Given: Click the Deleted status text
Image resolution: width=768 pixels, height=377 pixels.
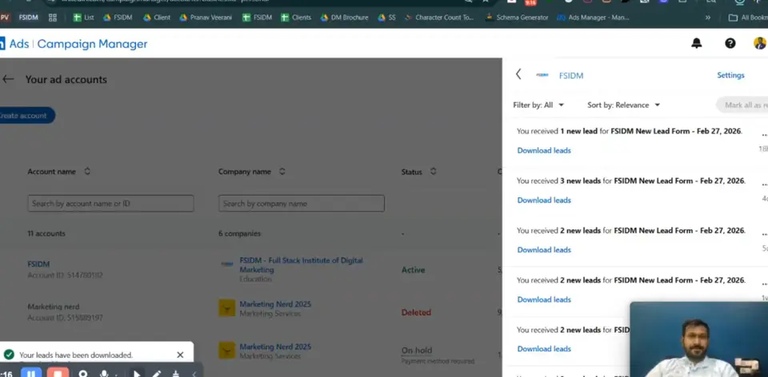Looking at the screenshot, I should click(x=416, y=312).
